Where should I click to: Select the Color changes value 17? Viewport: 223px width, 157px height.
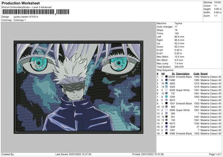(x=176, y=27)
